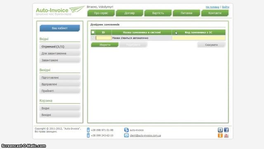264x149 pixels.
Task: Click Код замовника з 1С column header
Action: click(198, 32)
